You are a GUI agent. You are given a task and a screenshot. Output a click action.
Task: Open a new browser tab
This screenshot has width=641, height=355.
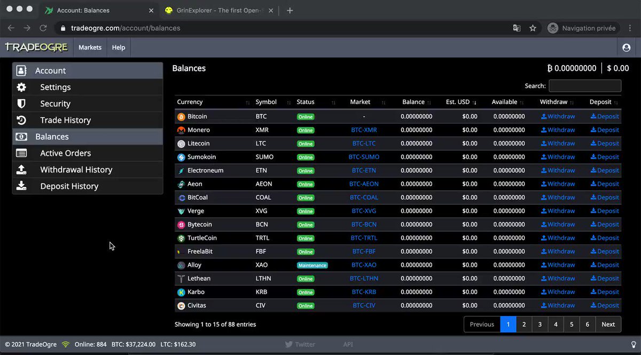tap(290, 10)
